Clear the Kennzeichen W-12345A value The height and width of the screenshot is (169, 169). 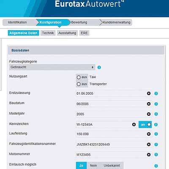pos(134,124)
